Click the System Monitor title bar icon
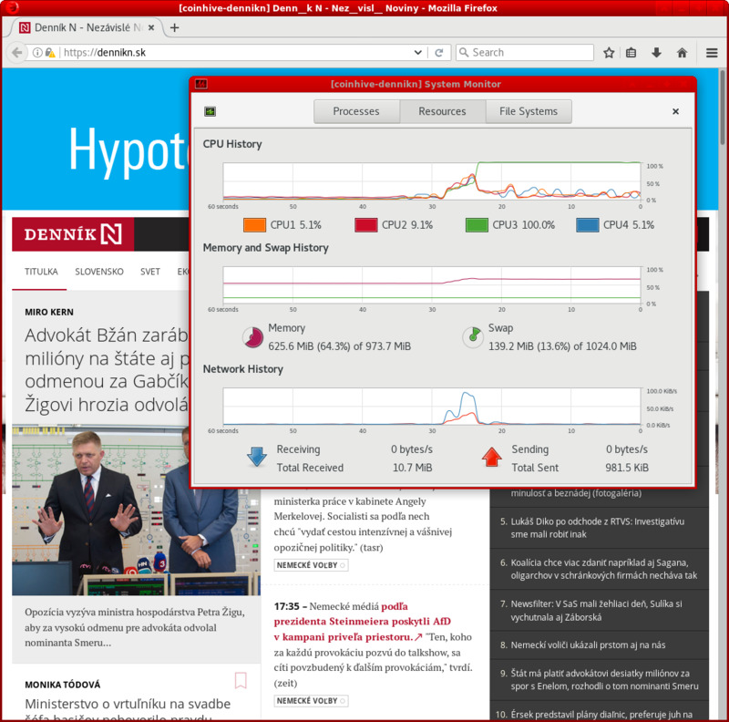The height and width of the screenshot is (722, 729). (200, 84)
